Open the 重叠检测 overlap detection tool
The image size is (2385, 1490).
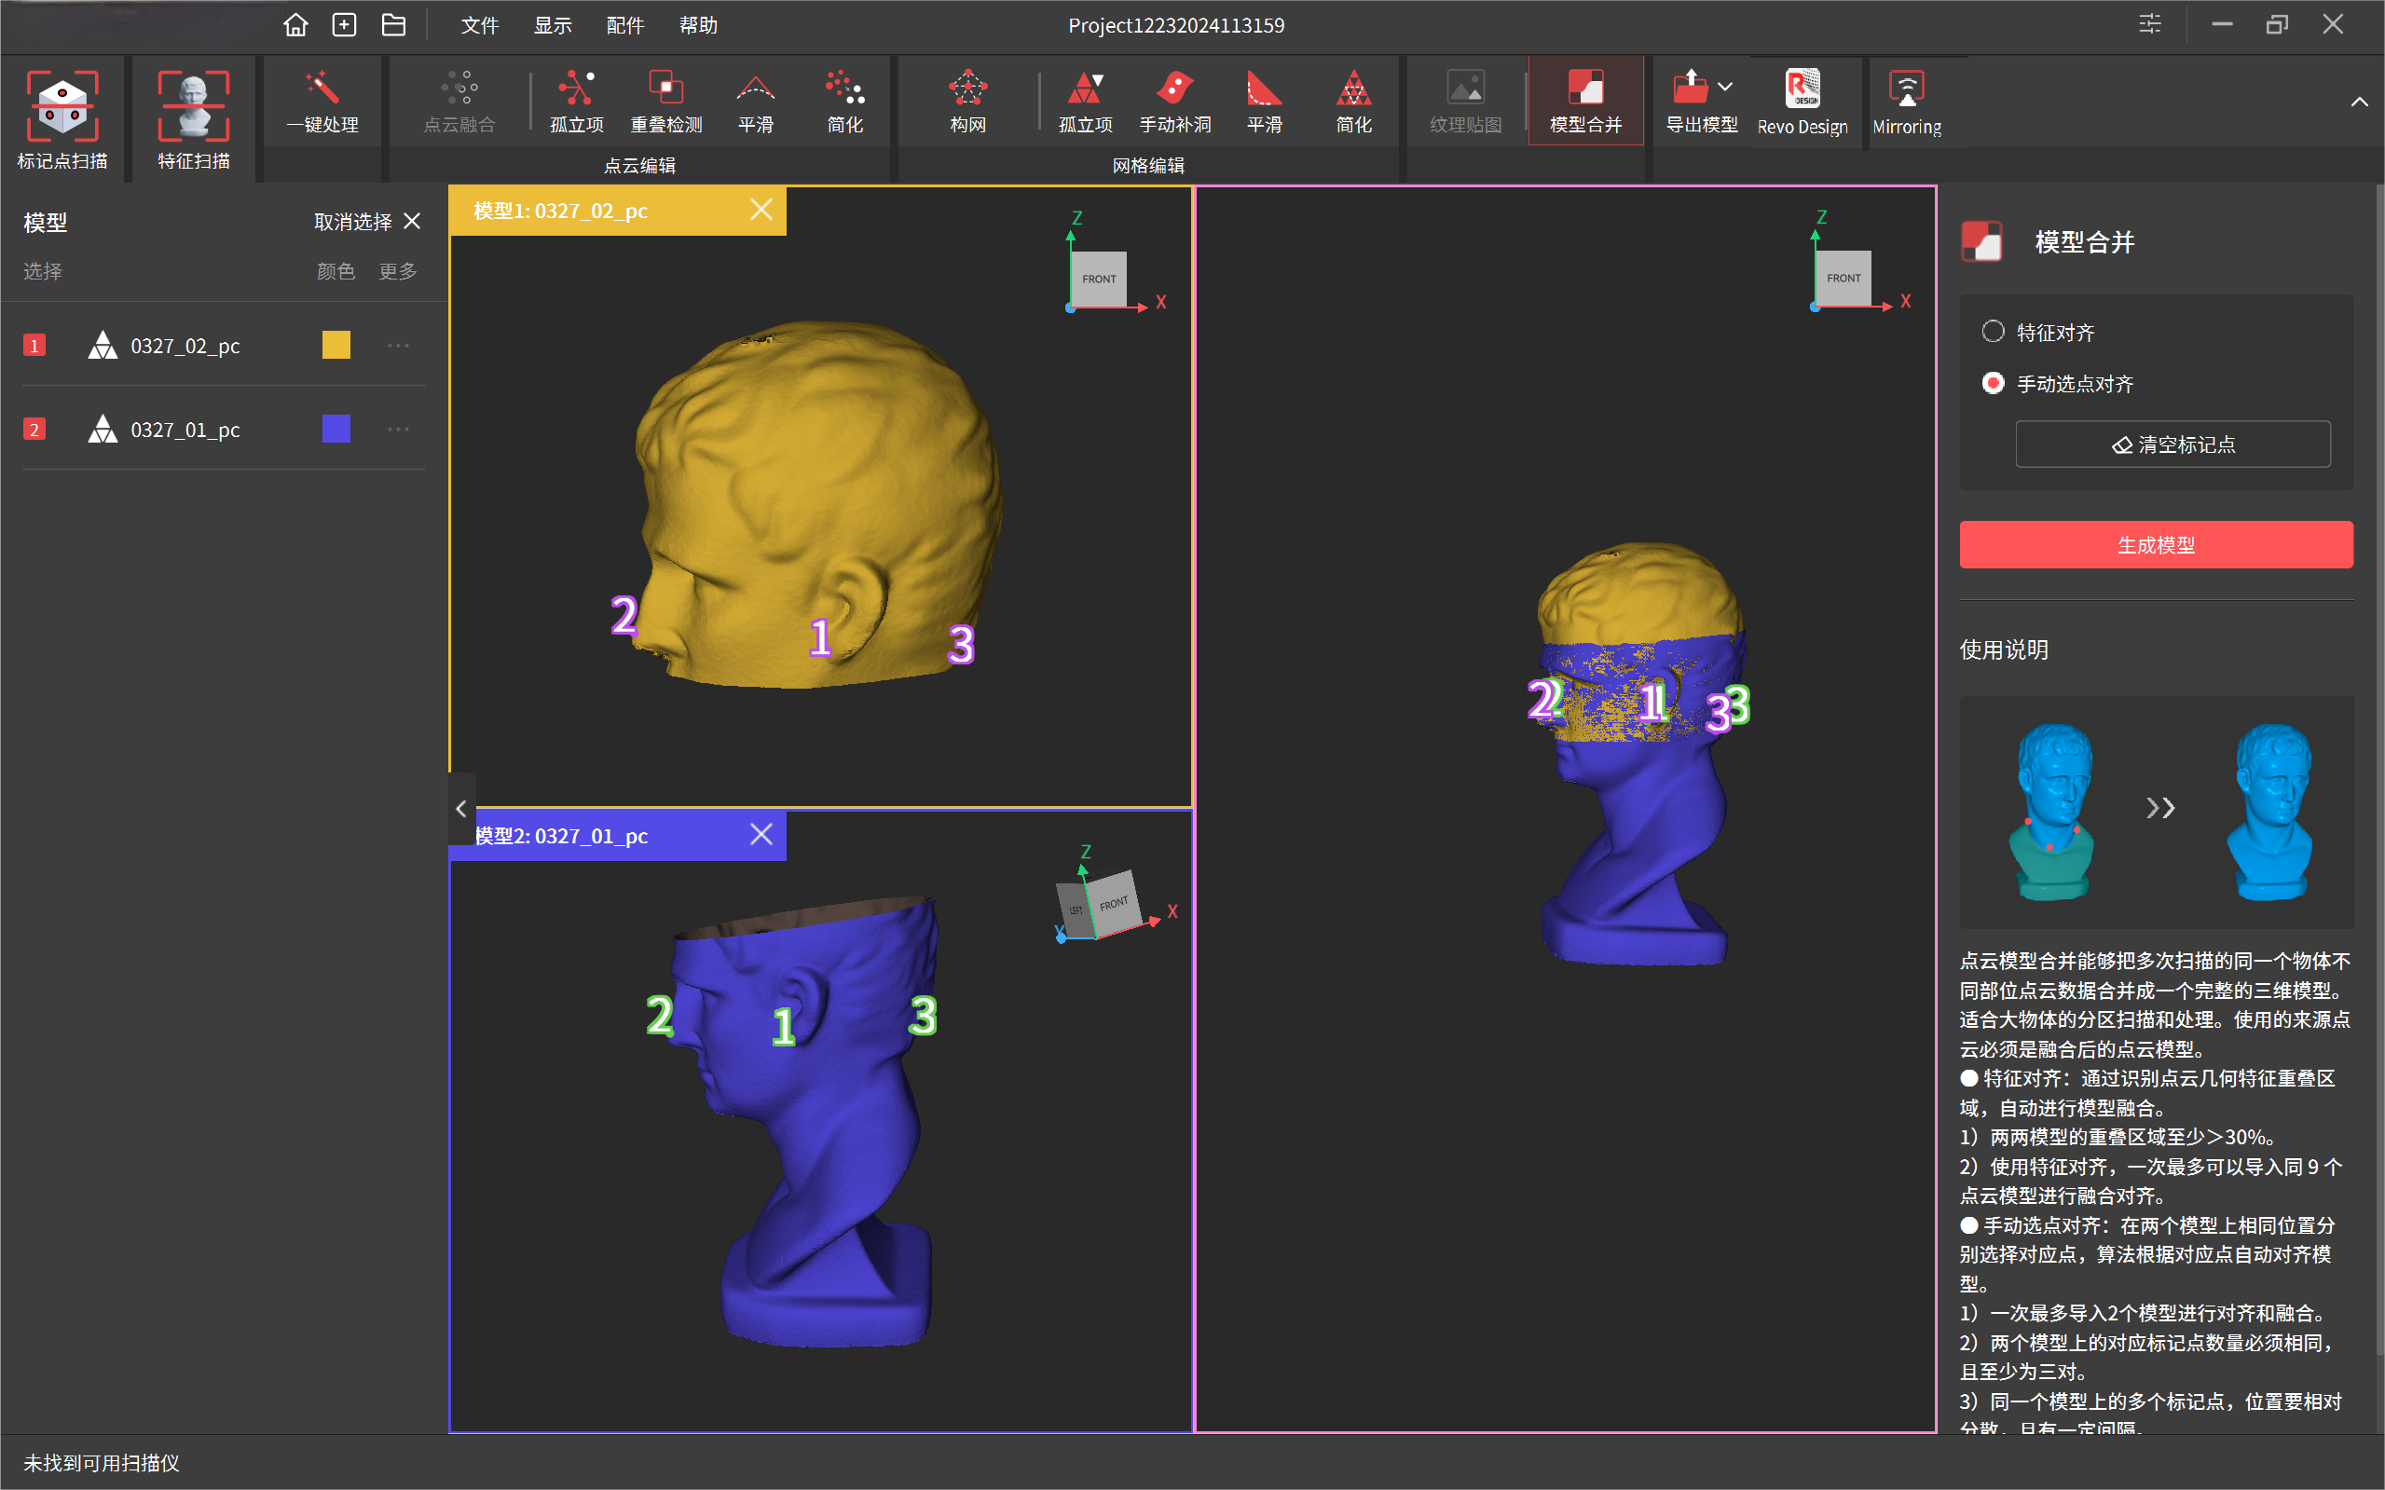click(x=666, y=101)
